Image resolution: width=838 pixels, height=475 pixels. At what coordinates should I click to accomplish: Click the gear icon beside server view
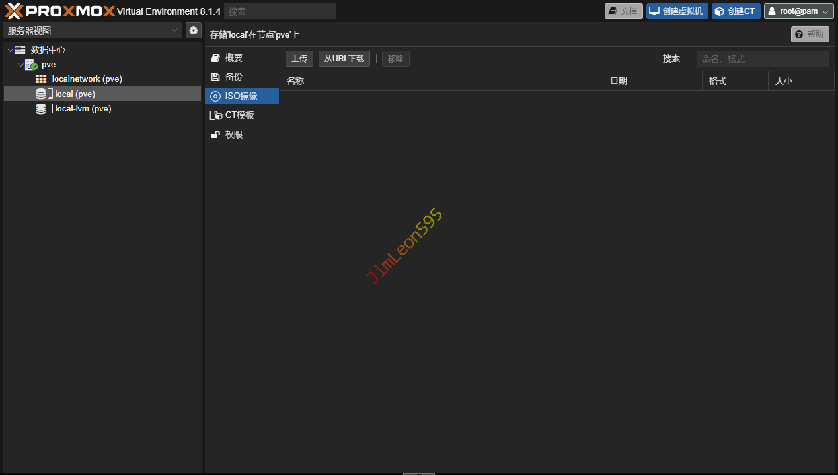point(194,30)
